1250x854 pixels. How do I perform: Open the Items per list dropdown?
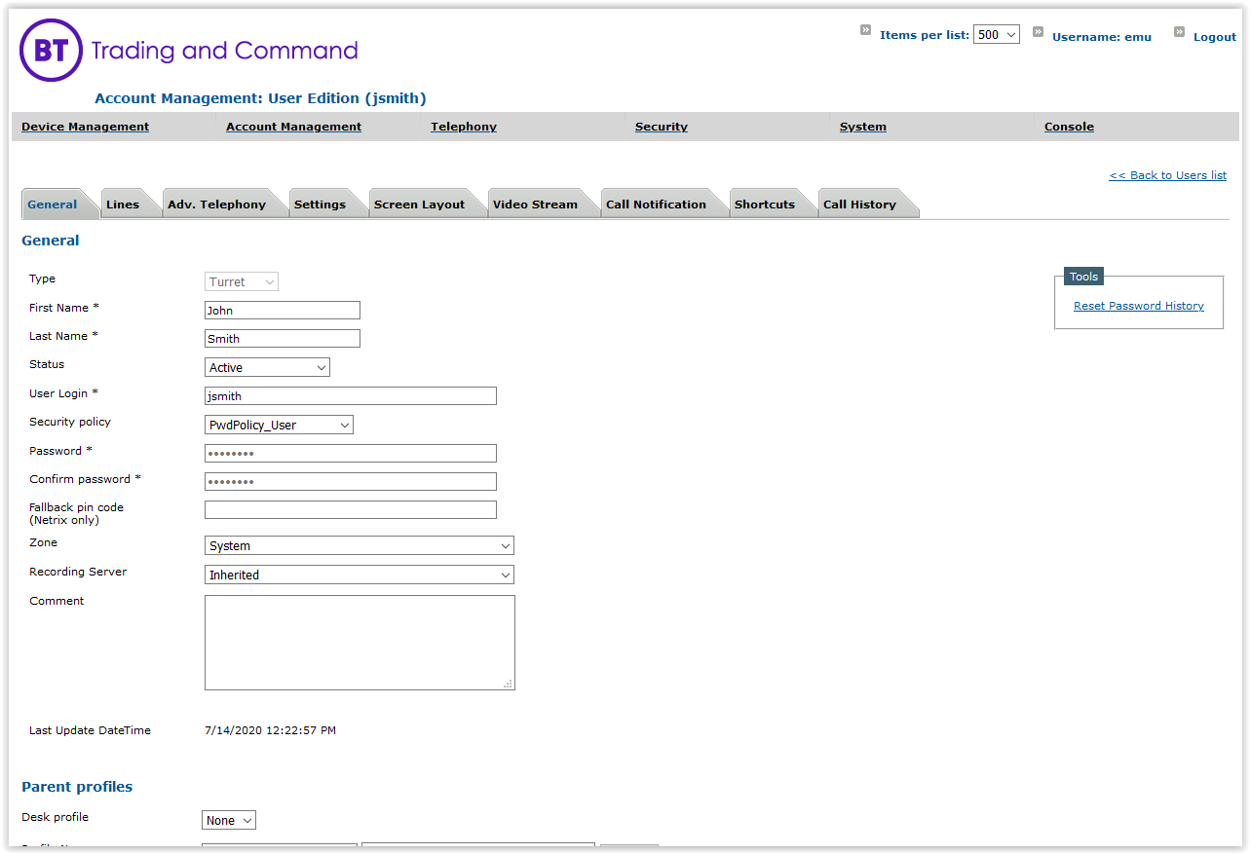996,34
